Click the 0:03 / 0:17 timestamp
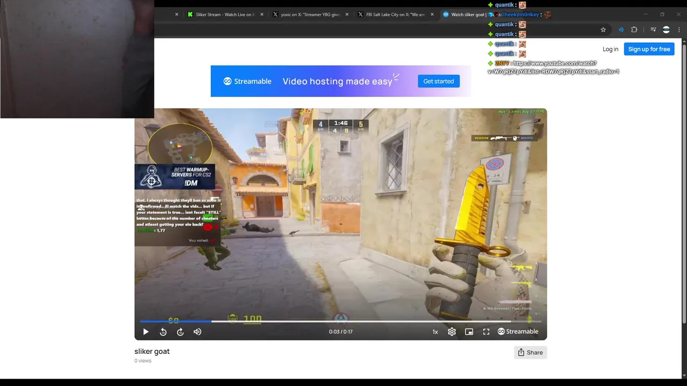Screen dimensions: 687x386 tap(341, 332)
